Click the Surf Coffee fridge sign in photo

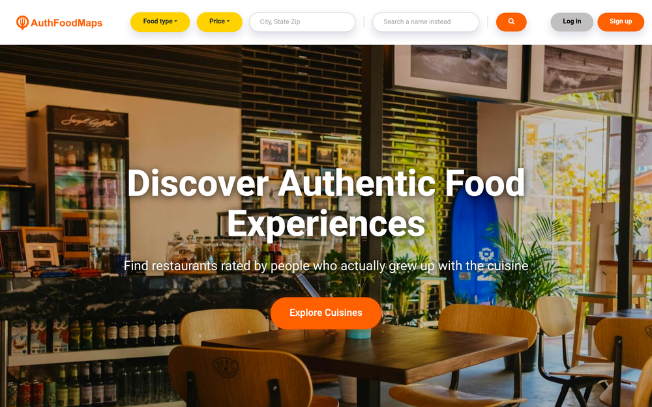tap(88, 122)
